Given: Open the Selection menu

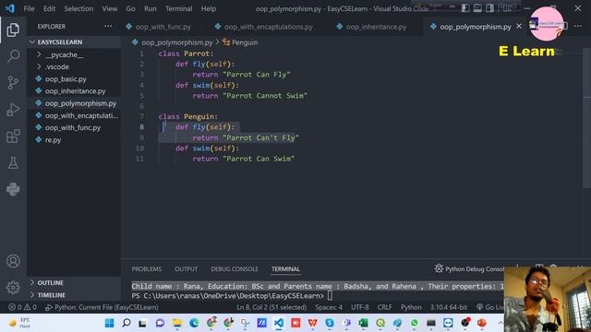Looking at the screenshot, I should coord(78,8).
